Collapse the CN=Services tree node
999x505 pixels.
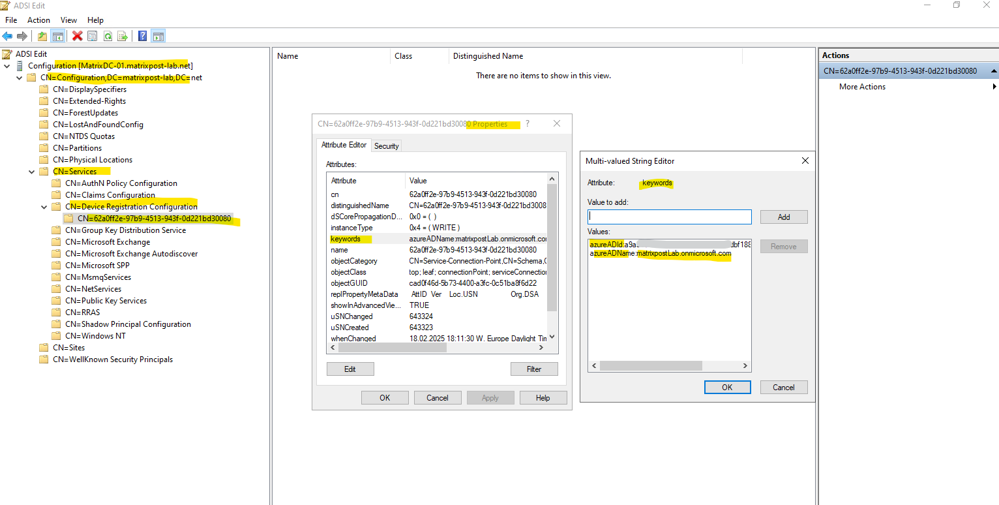click(32, 172)
